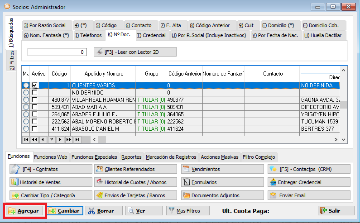This screenshot has width=360, height=223.
Task: Click the Nº Doc. number input field
Action: pos(57,52)
